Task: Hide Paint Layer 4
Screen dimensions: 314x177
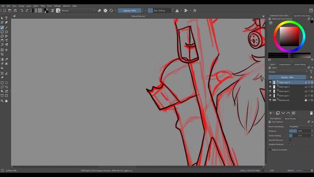Action: coord(270,82)
